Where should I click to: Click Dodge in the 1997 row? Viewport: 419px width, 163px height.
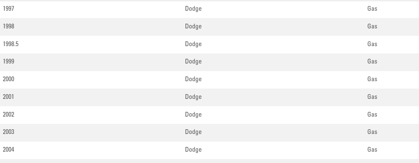click(x=193, y=9)
